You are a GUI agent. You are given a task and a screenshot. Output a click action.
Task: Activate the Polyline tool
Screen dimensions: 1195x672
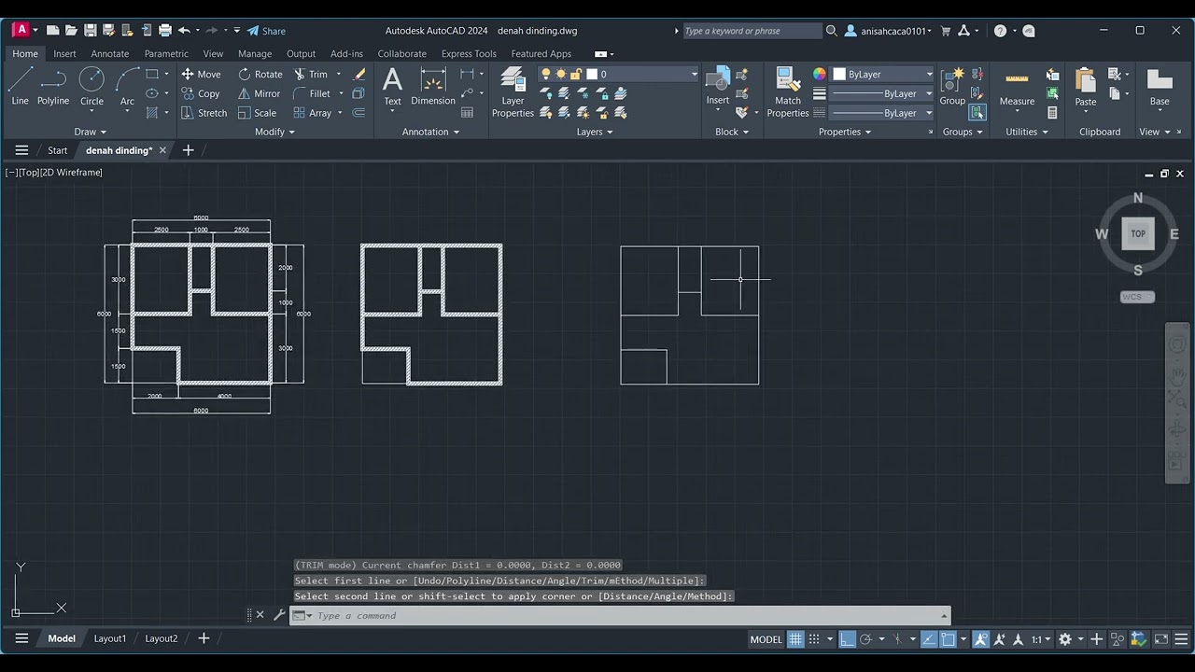tap(53, 87)
